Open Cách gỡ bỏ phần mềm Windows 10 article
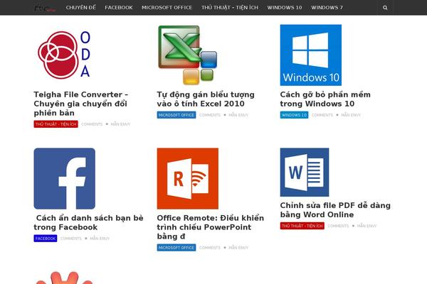 pyautogui.click(x=325, y=99)
